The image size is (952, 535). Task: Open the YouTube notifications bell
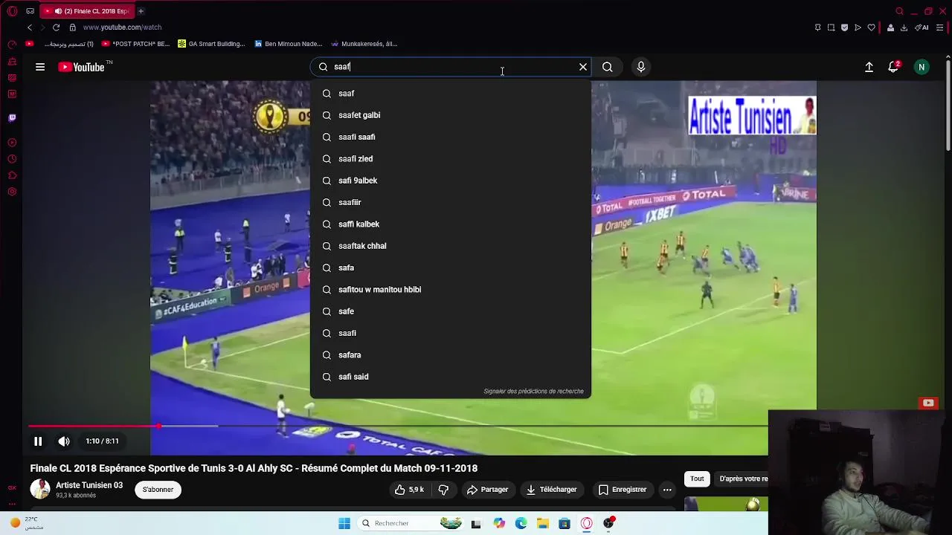point(894,67)
